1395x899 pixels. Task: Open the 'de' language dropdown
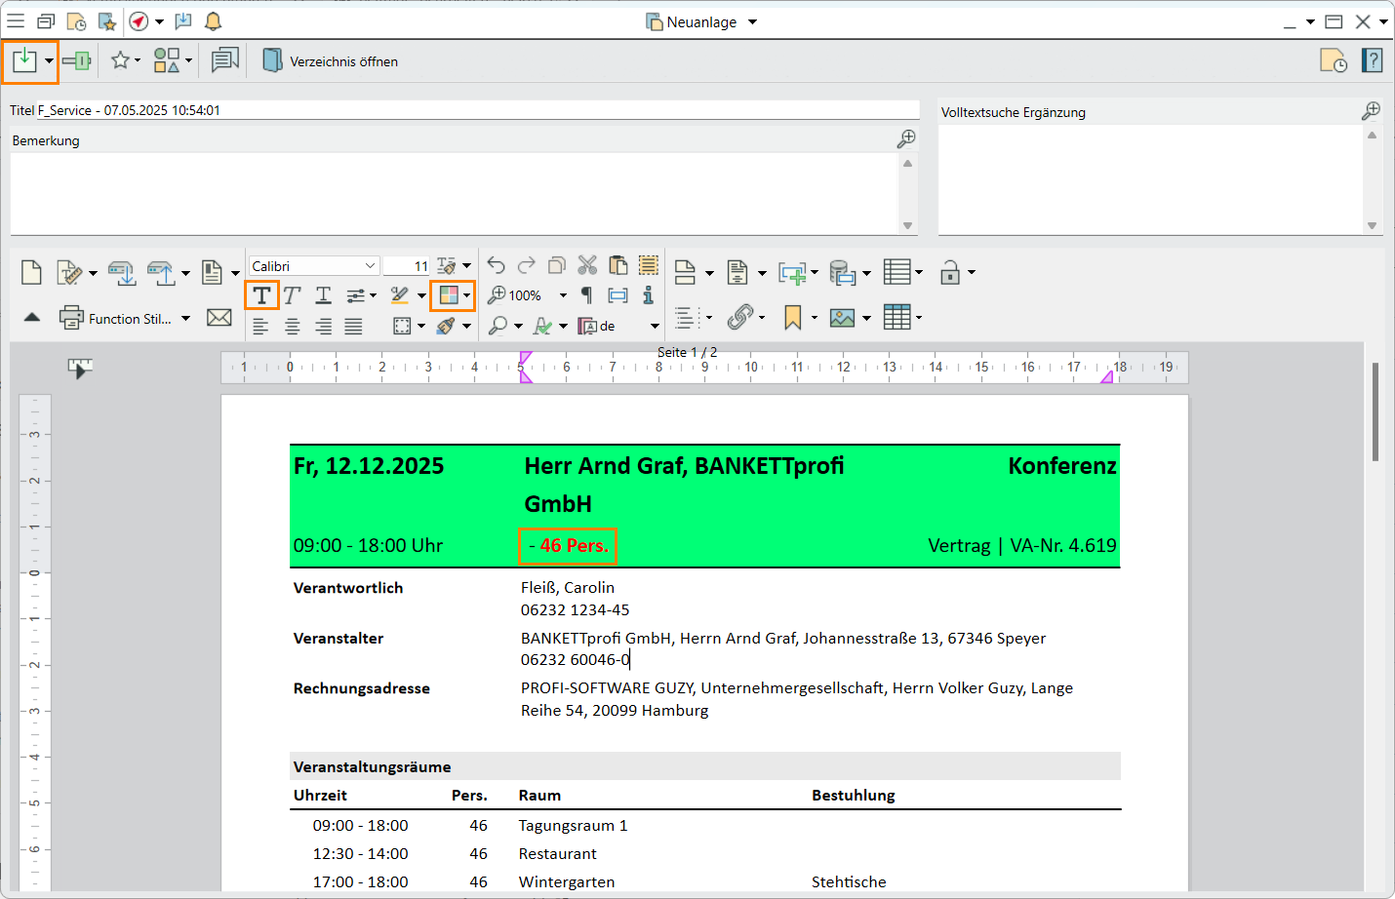coord(655,326)
